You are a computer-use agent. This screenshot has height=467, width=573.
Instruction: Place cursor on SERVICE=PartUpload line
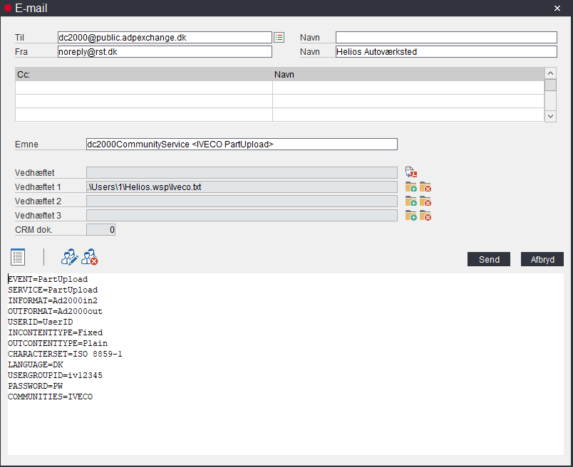pos(53,290)
